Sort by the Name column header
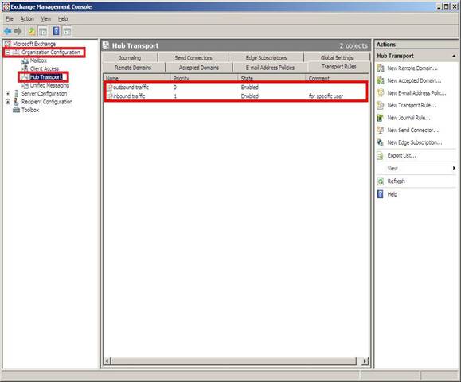Image resolution: width=461 pixels, height=382 pixels. tap(137, 79)
